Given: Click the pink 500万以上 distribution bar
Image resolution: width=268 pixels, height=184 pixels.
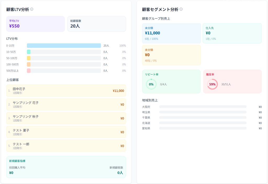Looking at the screenshot, I should pyautogui.click(x=29, y=71).
